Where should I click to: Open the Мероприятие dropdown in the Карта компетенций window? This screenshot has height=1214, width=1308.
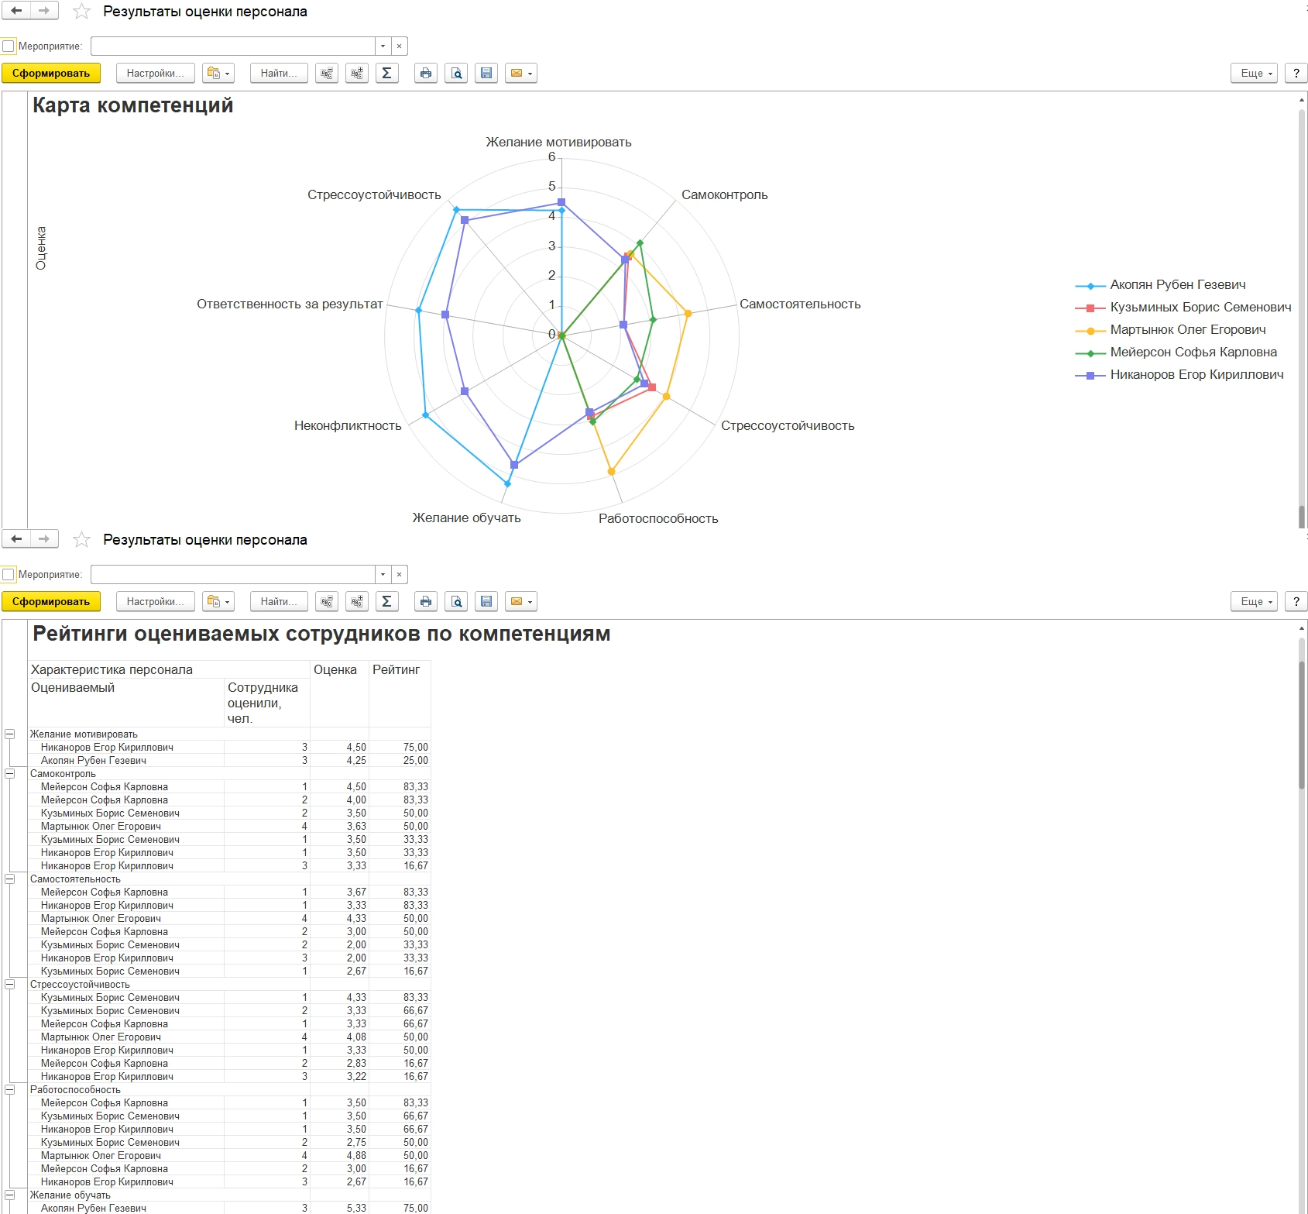point(383,46)
